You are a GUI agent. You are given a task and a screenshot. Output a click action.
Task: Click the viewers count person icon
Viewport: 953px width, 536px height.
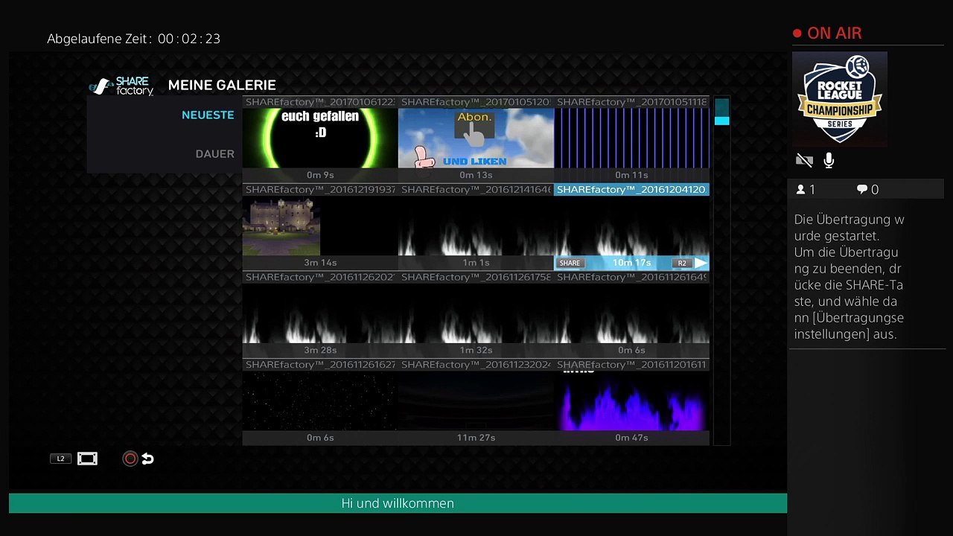(801, 190)
